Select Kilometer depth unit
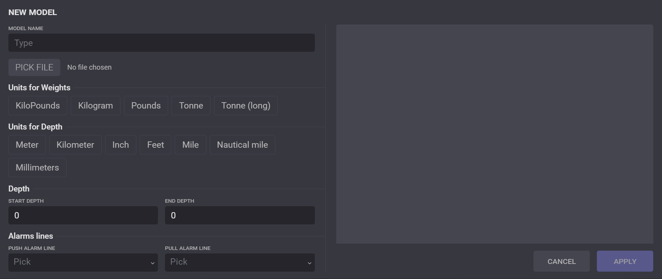 click(x=75, y=145)
